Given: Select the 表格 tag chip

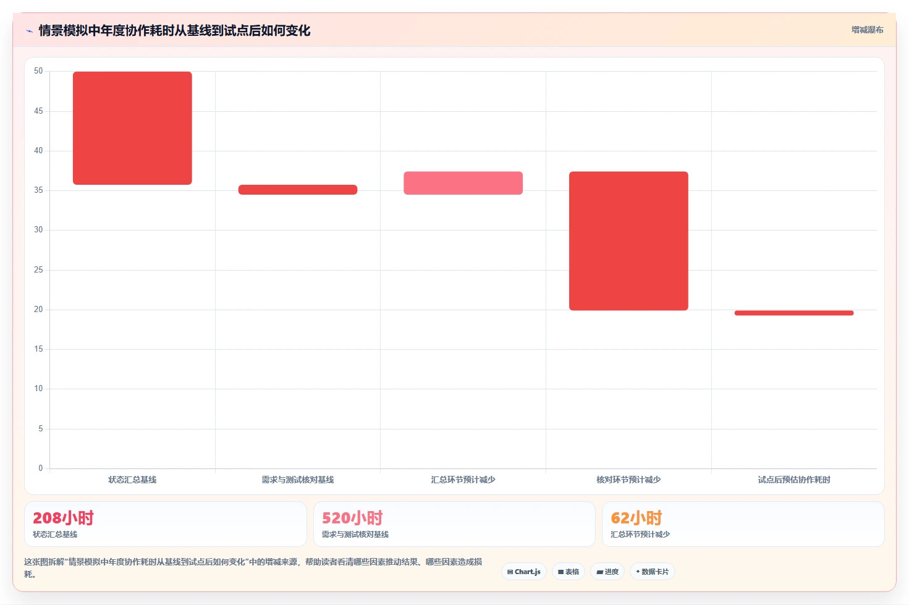Looking at the screenshot, I should 569,572.
